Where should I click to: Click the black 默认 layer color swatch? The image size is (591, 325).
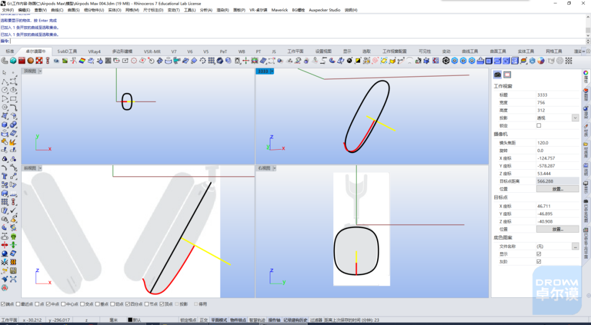[130, 320]
